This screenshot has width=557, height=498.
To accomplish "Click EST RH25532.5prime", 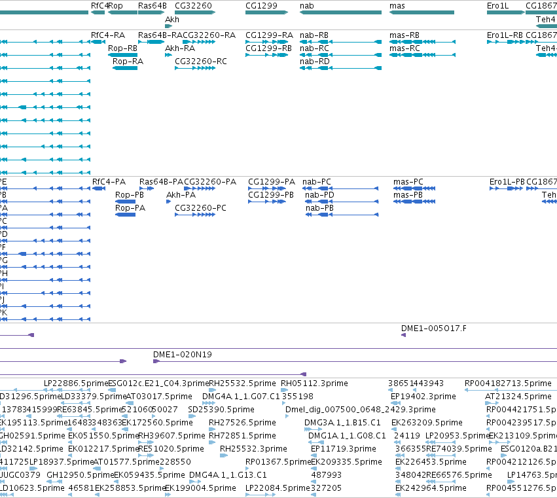I will coord(242,383).
